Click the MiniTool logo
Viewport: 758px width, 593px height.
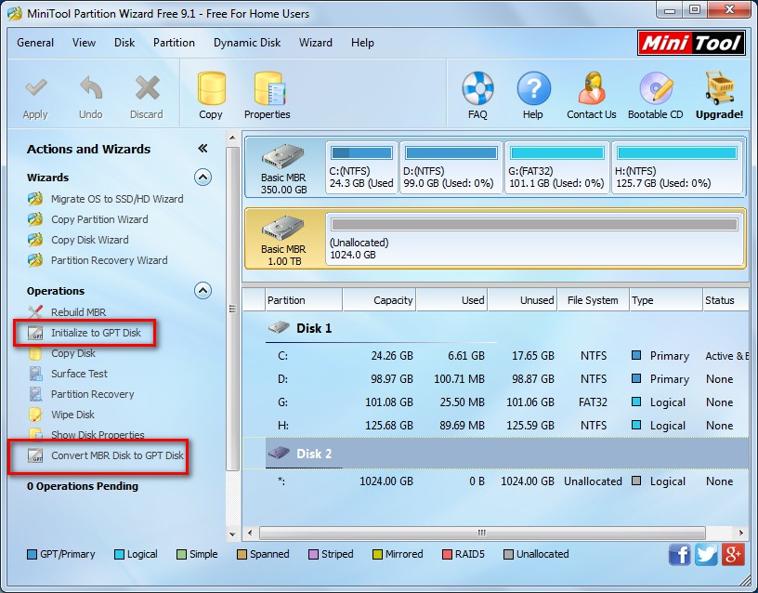tap(691, 43)
